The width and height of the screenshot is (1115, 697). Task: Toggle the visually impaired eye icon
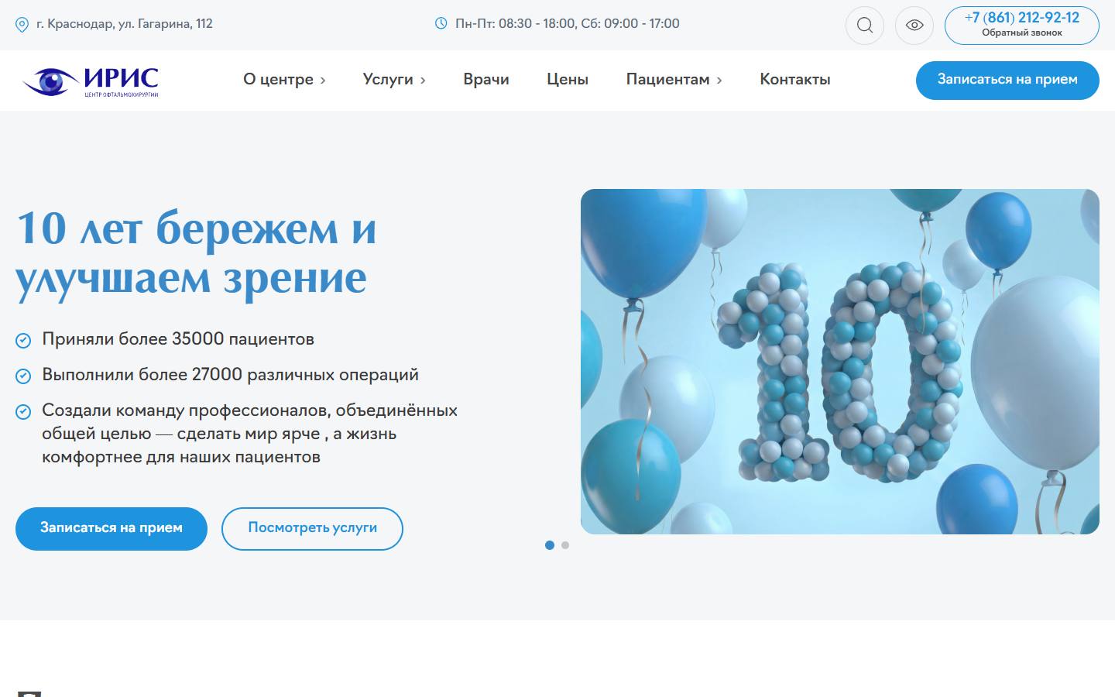pyautogui.click(x=914, y=26)
